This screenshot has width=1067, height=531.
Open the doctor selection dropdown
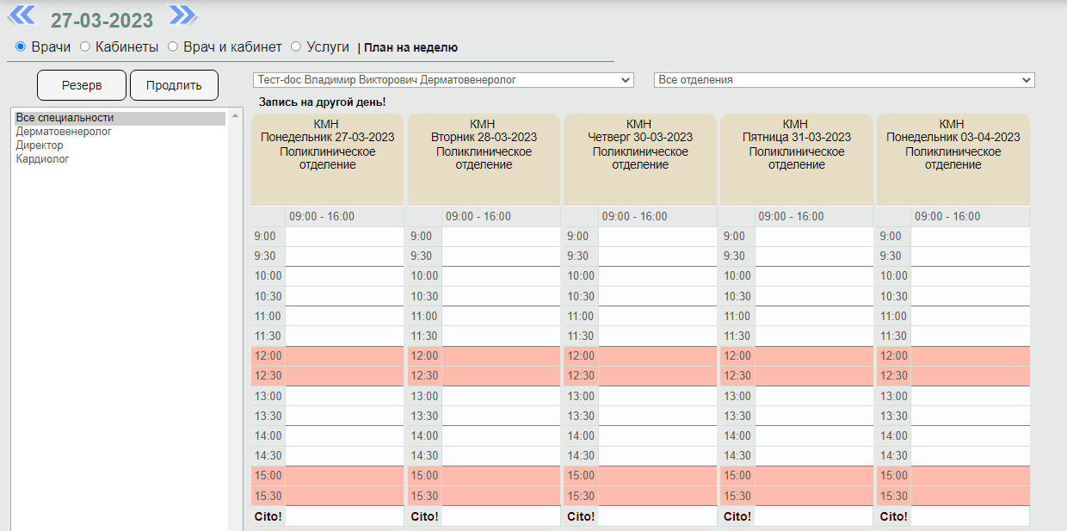point(443,80)
